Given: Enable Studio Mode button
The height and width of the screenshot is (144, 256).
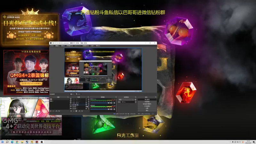Looking at the screenshot, I should click(x=147, y=106).
